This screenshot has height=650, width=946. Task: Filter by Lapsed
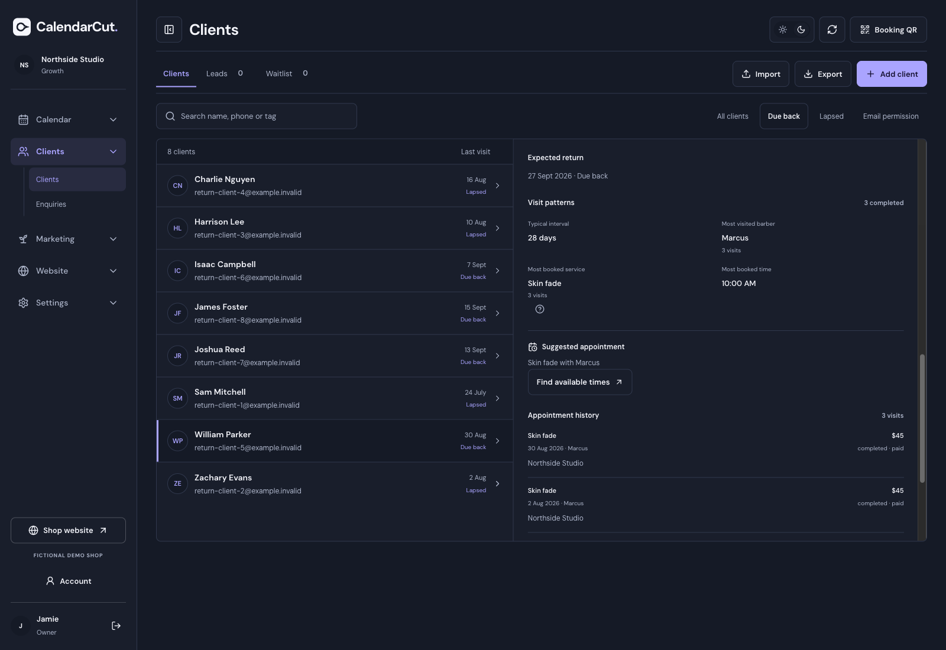coord(831,116)
